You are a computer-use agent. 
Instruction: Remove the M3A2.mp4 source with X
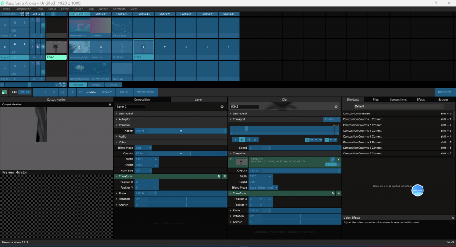pyautogui.click(x=338, y=159)
